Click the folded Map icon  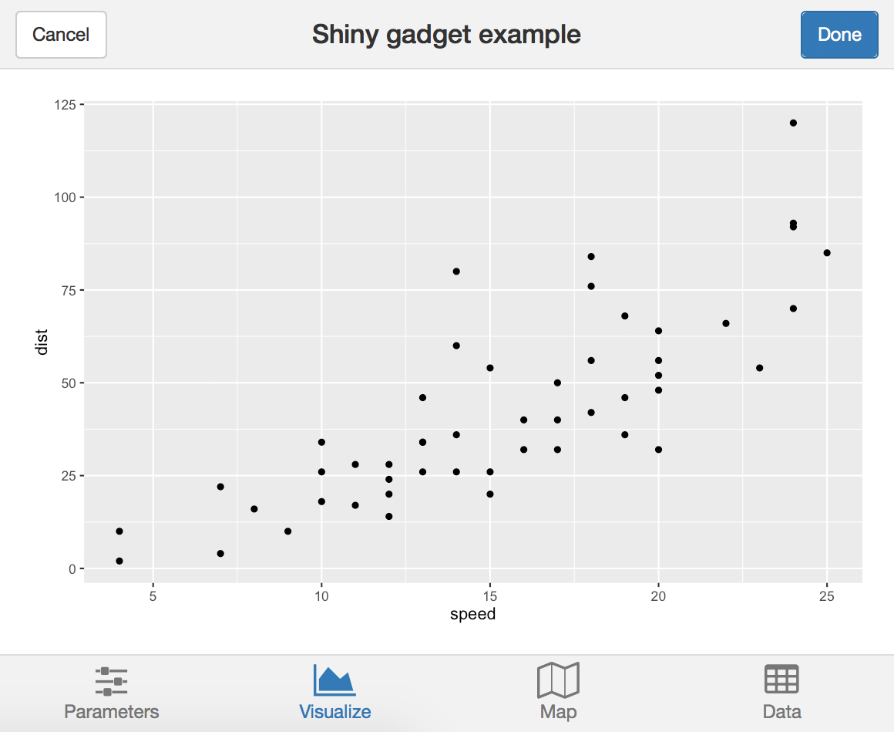coord(558,680)
